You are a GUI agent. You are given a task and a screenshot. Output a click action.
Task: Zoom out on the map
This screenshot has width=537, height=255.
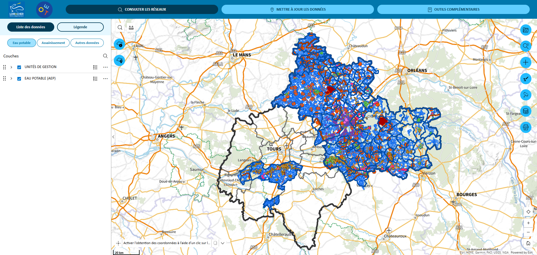(x=528, y=232)
